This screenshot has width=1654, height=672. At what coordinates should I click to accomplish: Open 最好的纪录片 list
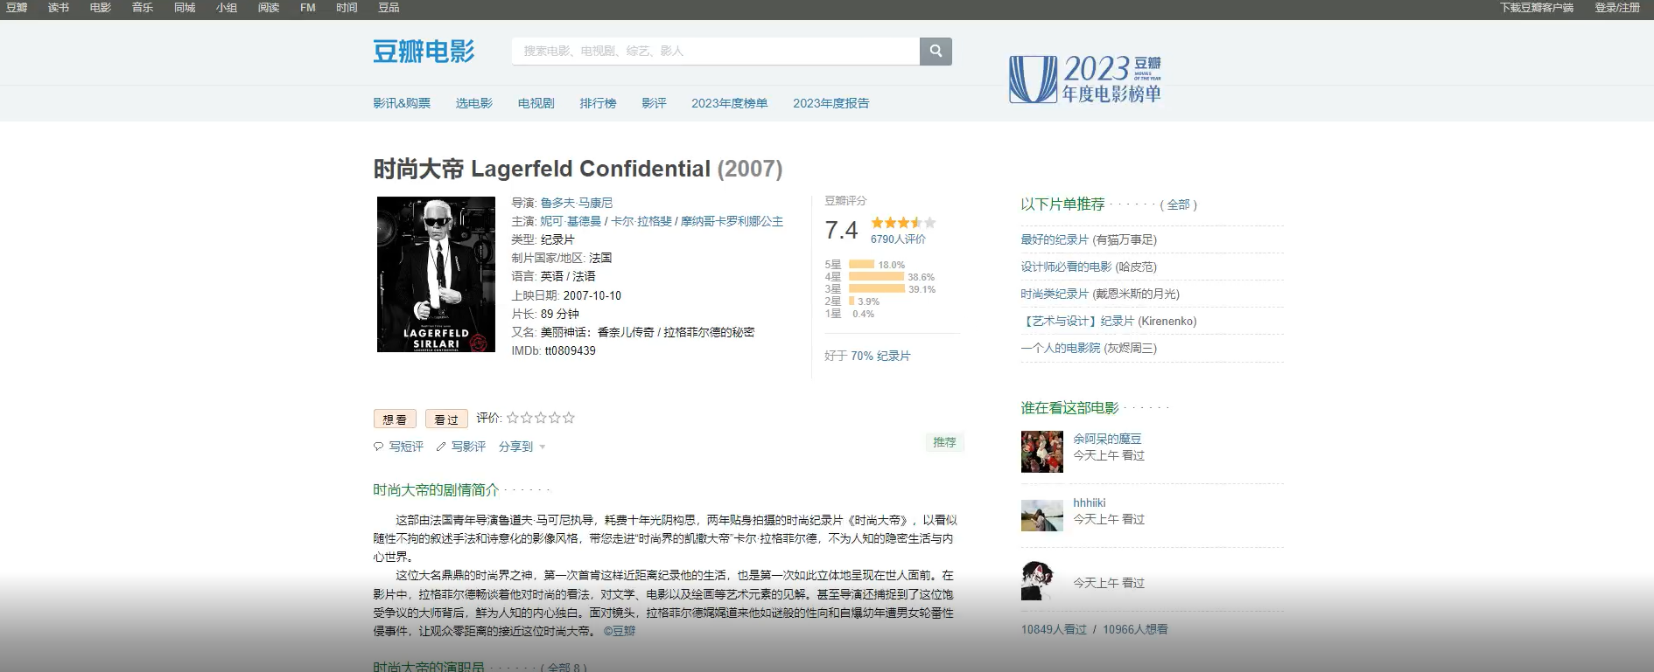(1055, 239)
